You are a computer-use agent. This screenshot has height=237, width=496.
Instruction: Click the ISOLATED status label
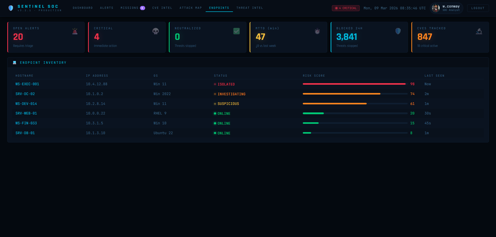click(x=226, y=84)
